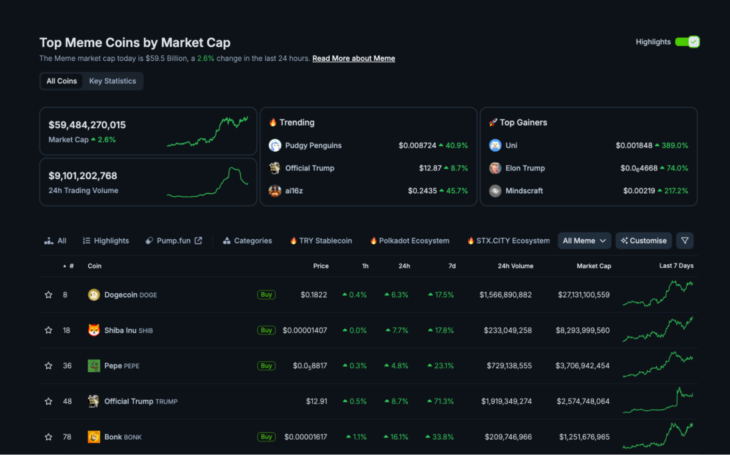This screenshot has width=730, height=455.
Task: Select the All filter tab
Action: [x=55, y=241]
